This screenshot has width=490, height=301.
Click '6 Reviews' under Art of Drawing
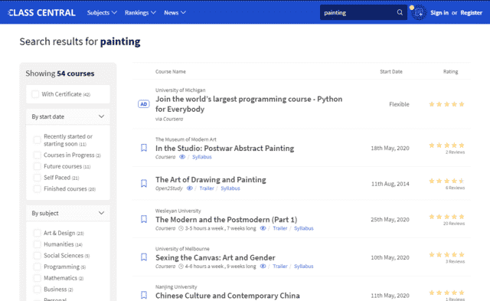[x=455, y=188]
